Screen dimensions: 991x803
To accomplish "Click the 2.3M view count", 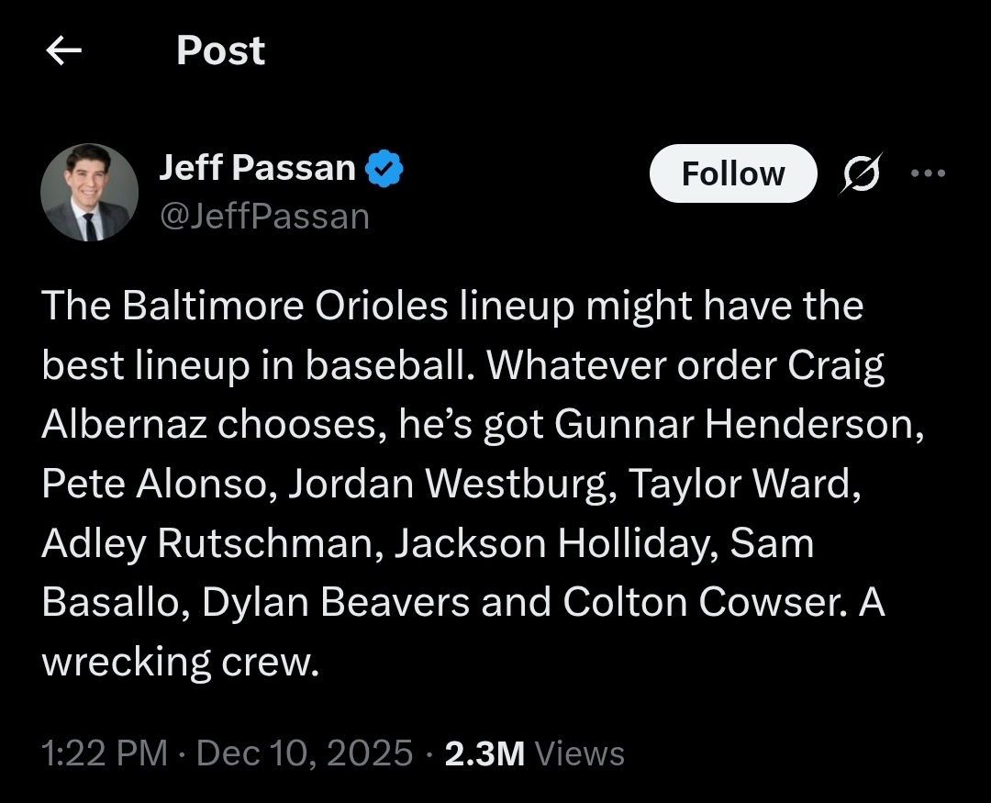I will tap(484, 753).
